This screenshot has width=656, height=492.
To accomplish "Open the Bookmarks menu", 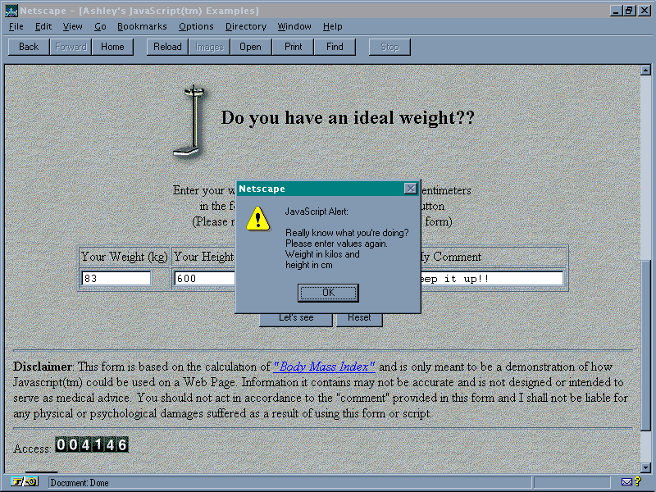I will [x=142, y=26].
